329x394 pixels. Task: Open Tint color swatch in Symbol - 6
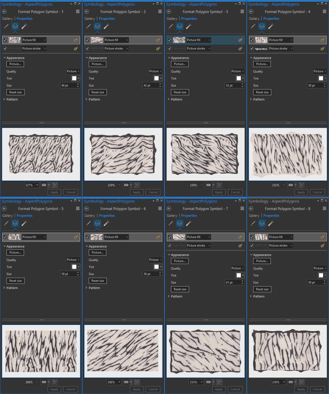(x=158, y=267)
